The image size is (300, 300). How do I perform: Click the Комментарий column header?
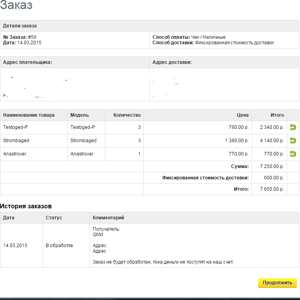pos(108,218)
